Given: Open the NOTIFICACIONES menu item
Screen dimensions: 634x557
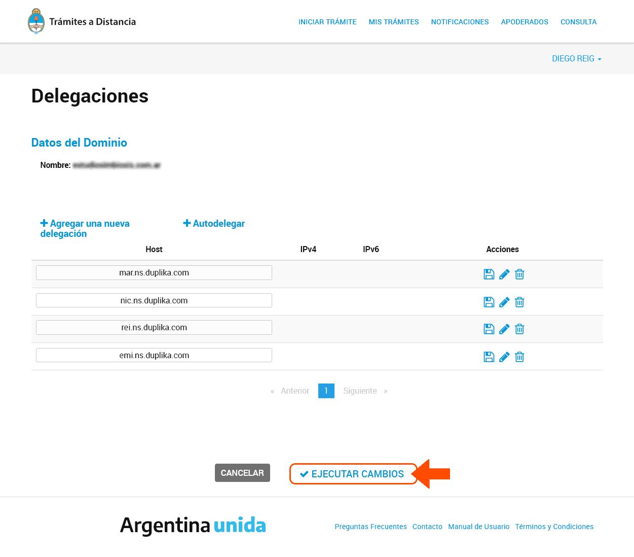Looking at the screenshot, I should coord(460,22).
